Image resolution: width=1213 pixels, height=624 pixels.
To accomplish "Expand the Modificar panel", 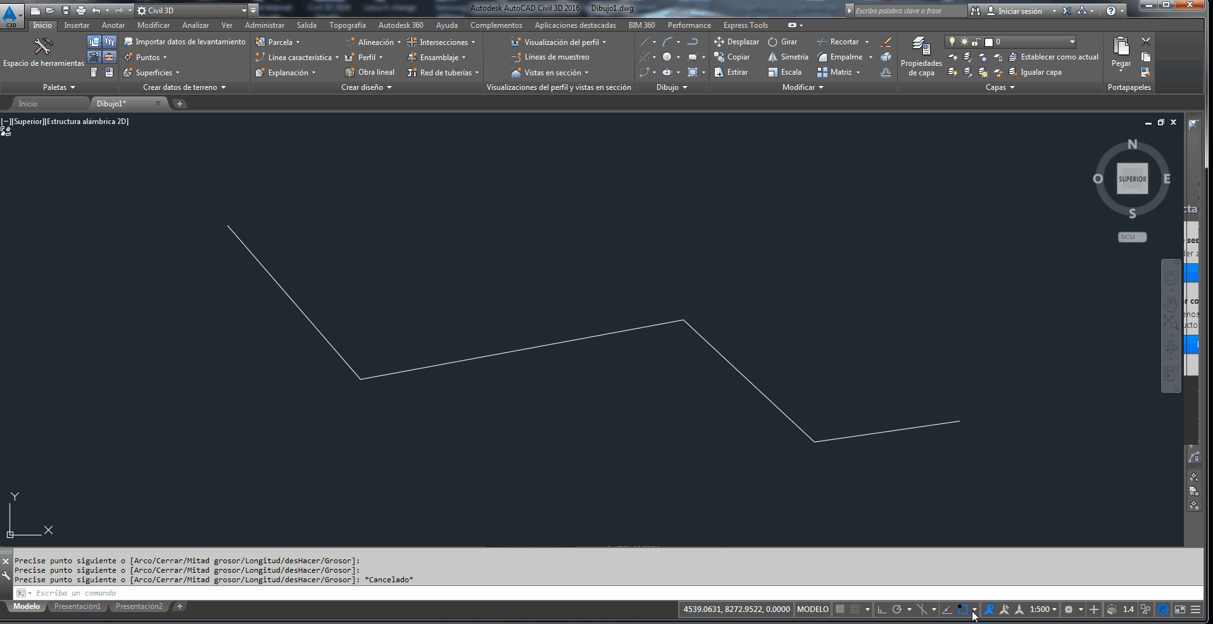I will tap(803, 87).
